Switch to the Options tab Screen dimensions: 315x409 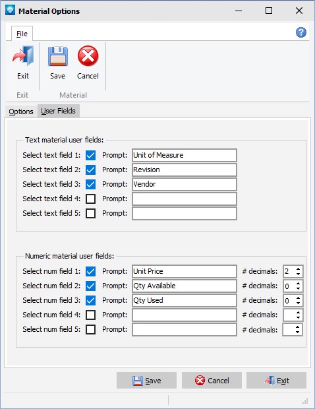point(21,111)
